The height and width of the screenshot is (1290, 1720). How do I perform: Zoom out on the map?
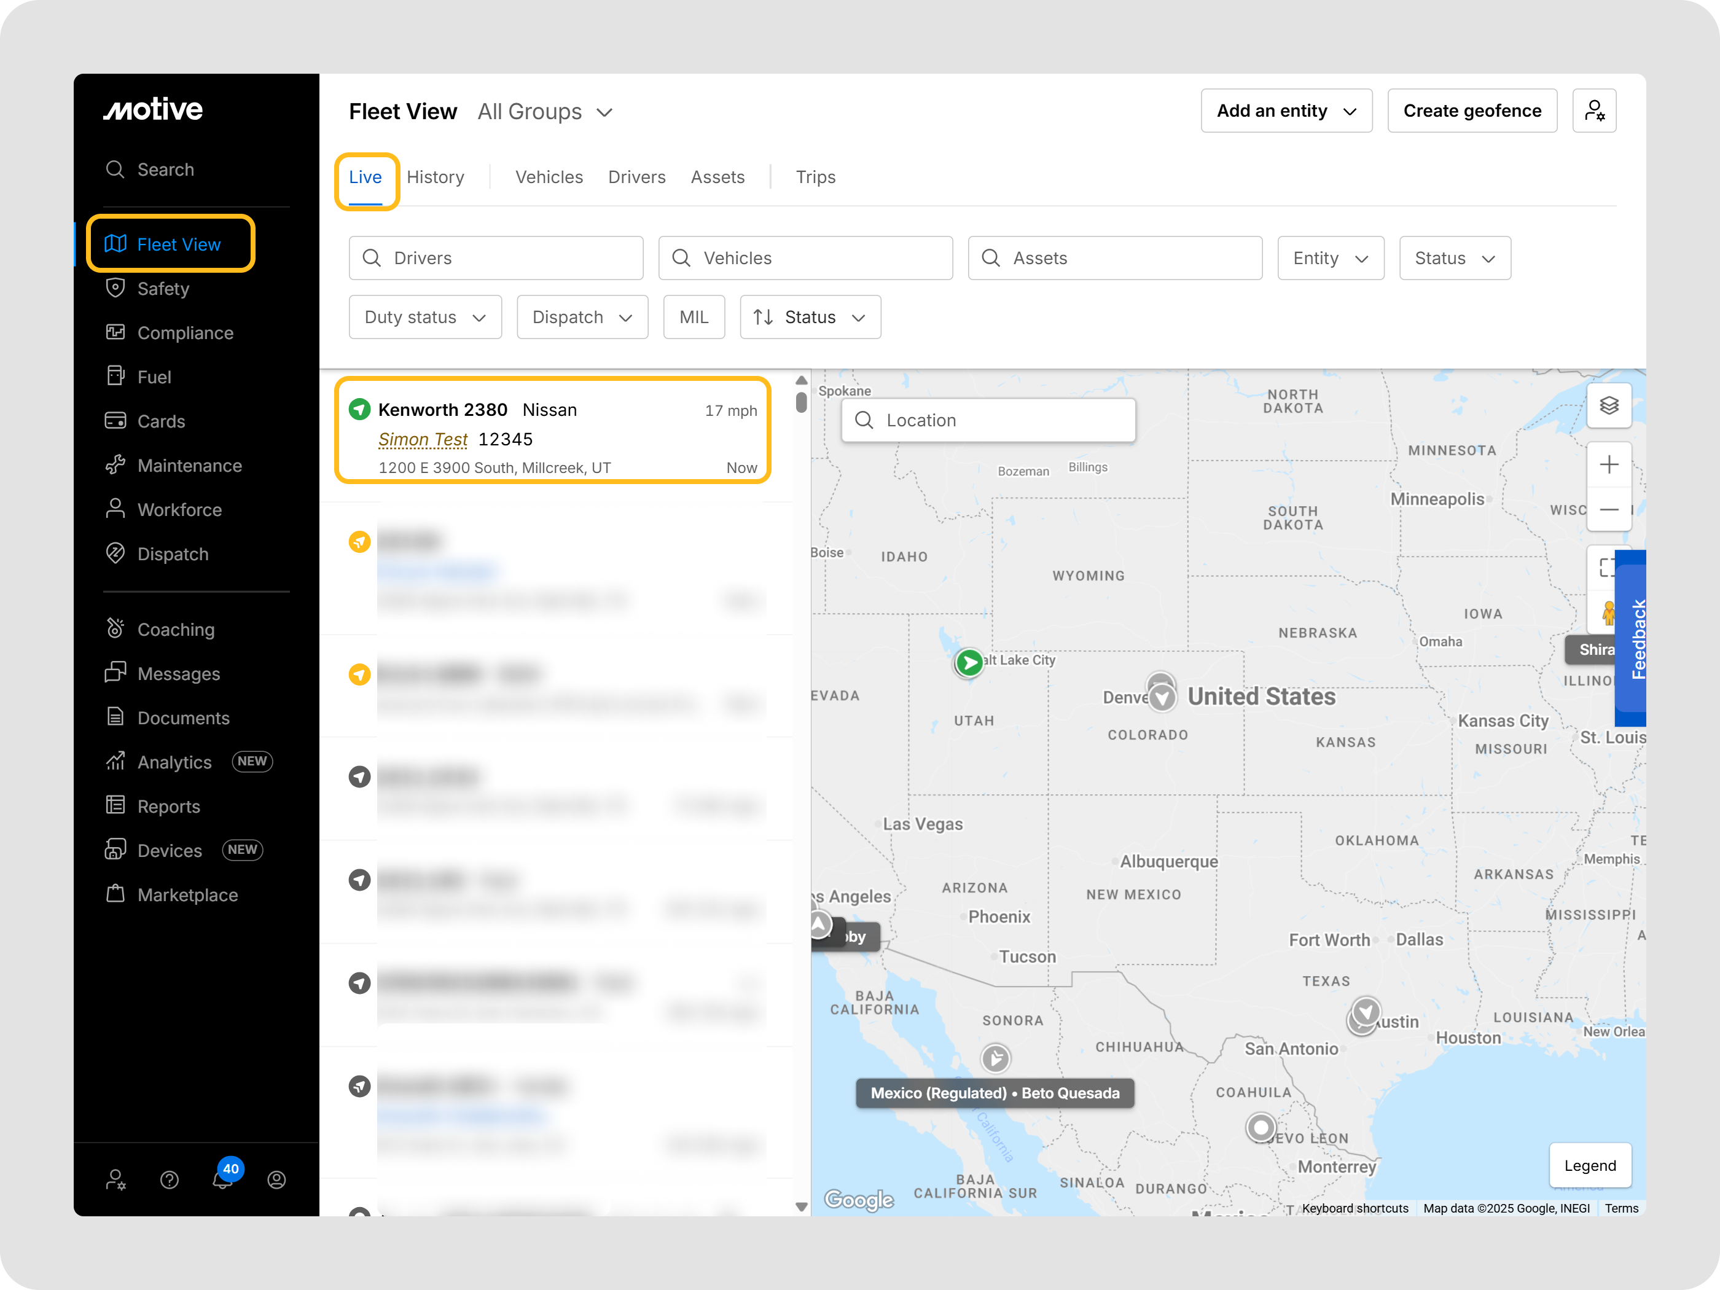(1608, 509)
